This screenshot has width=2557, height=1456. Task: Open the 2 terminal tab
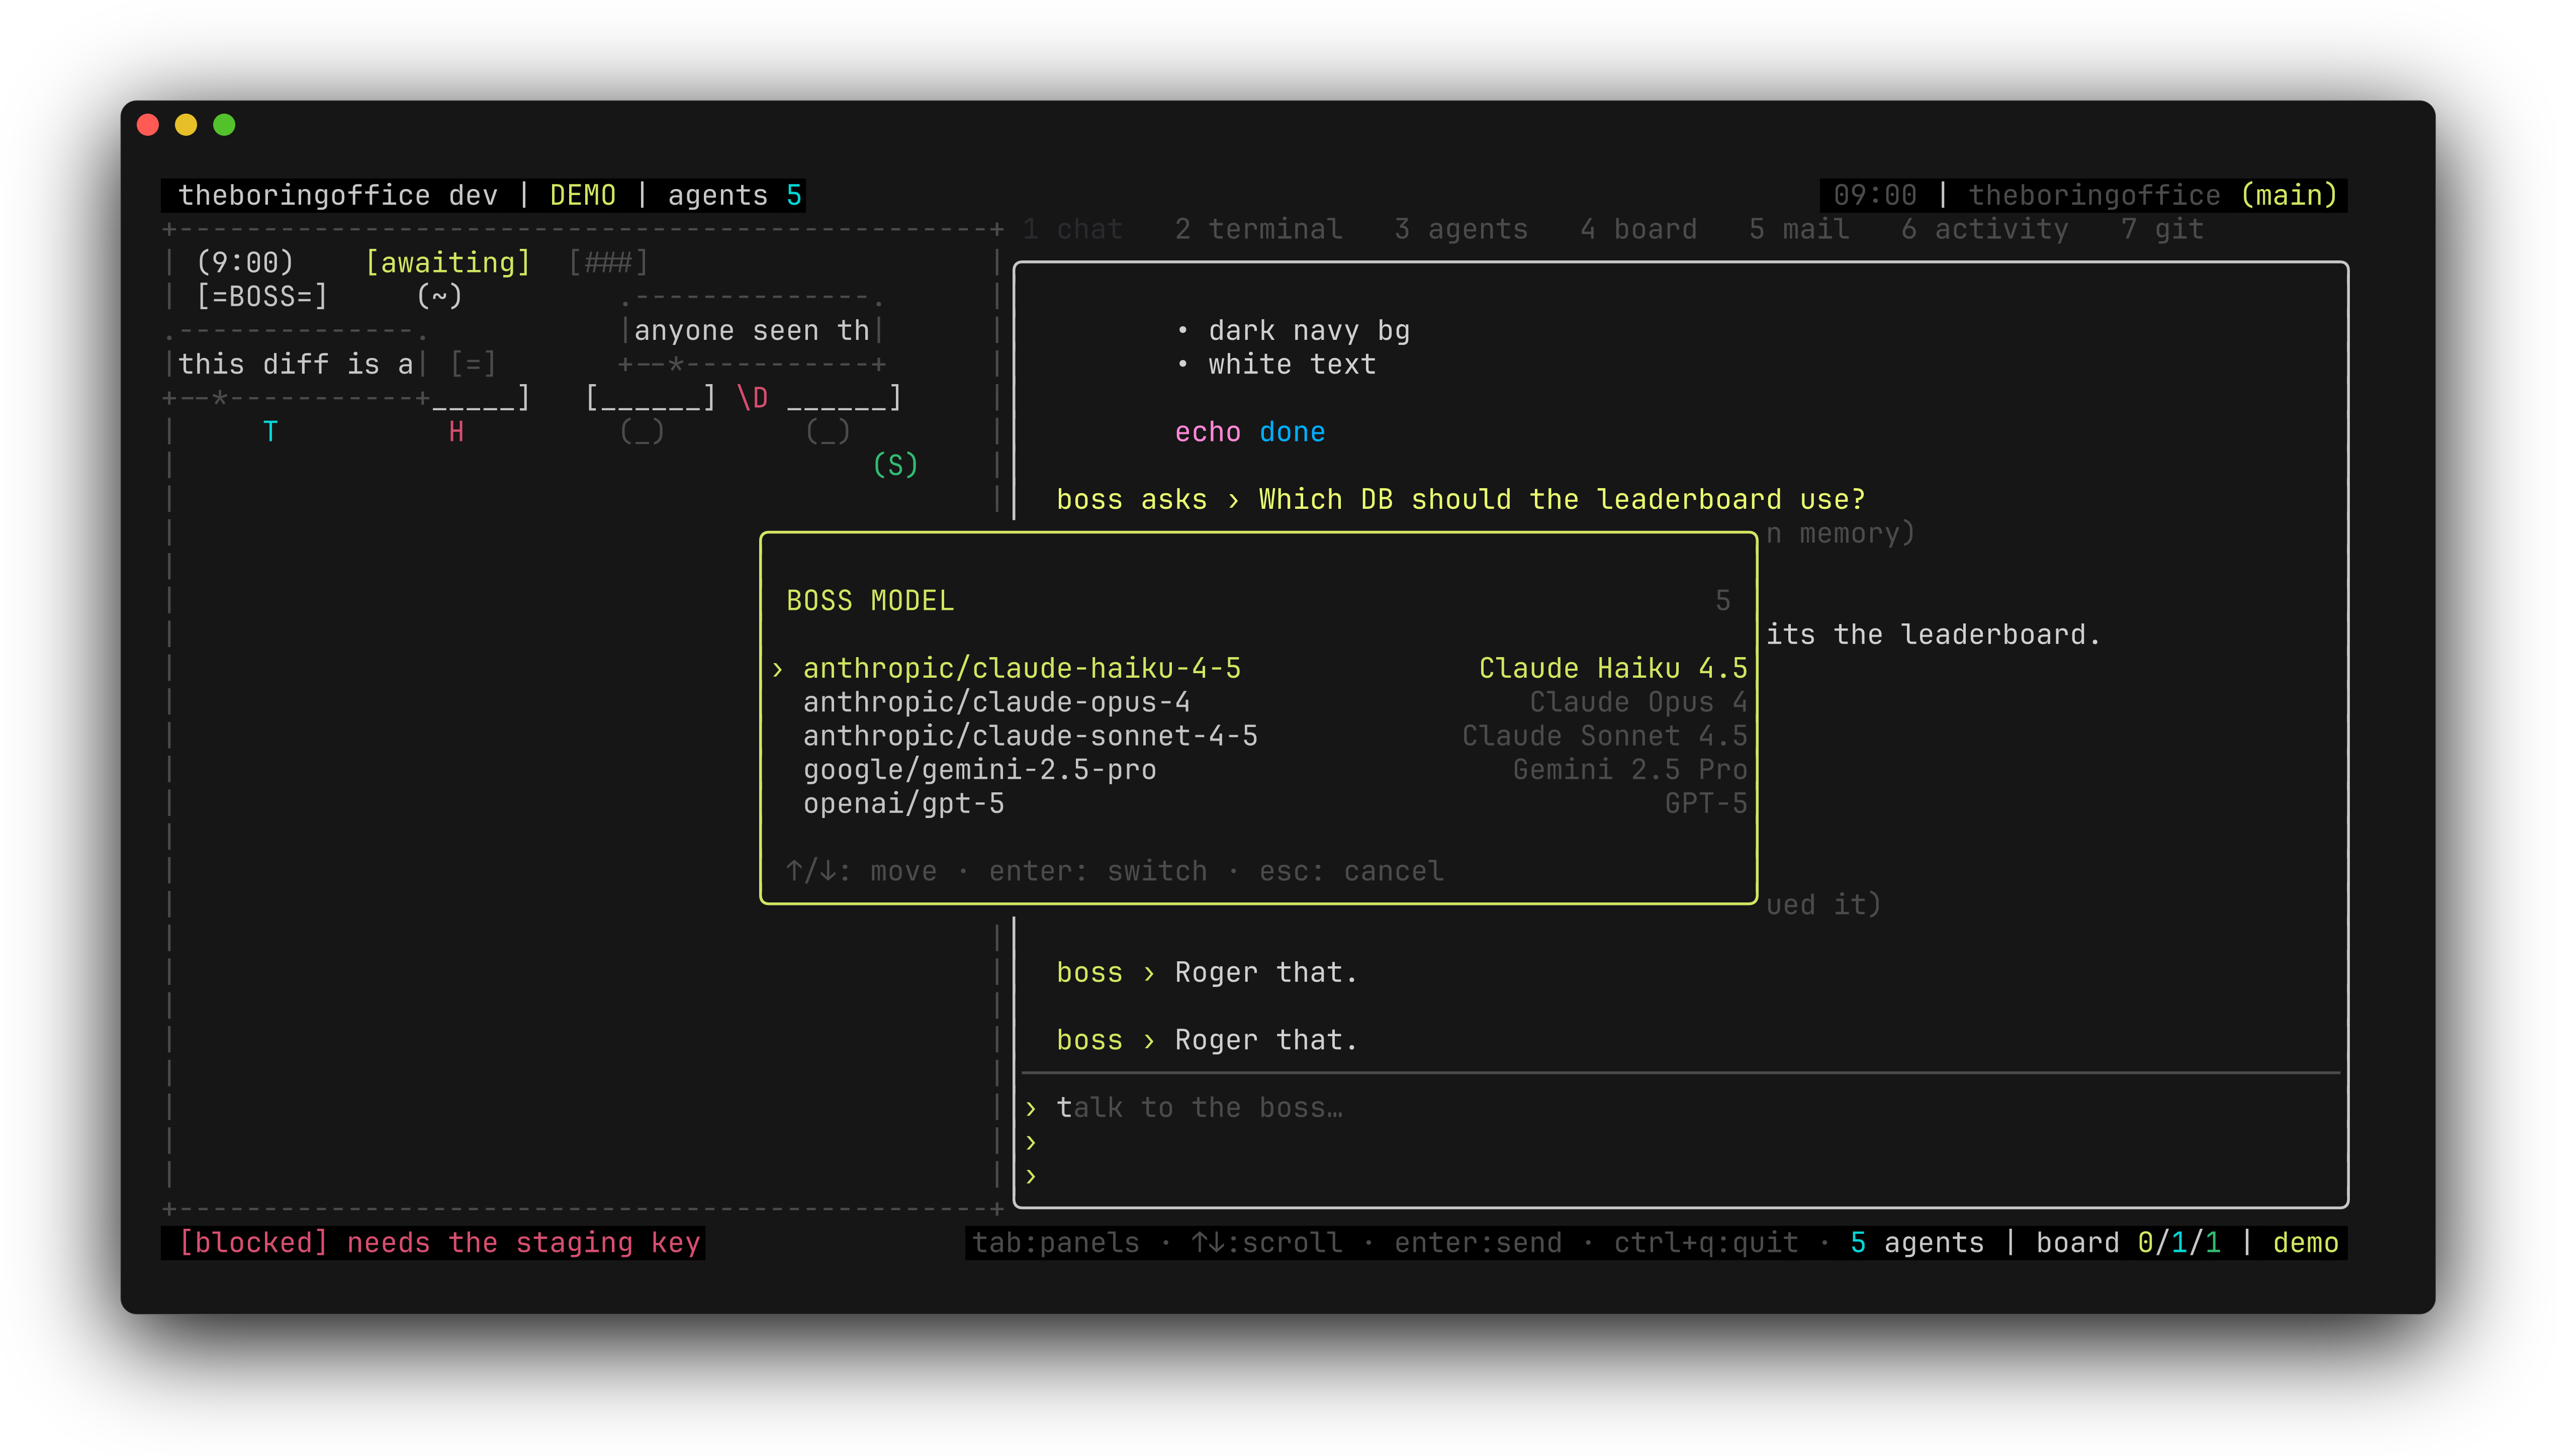[1258, 229]
